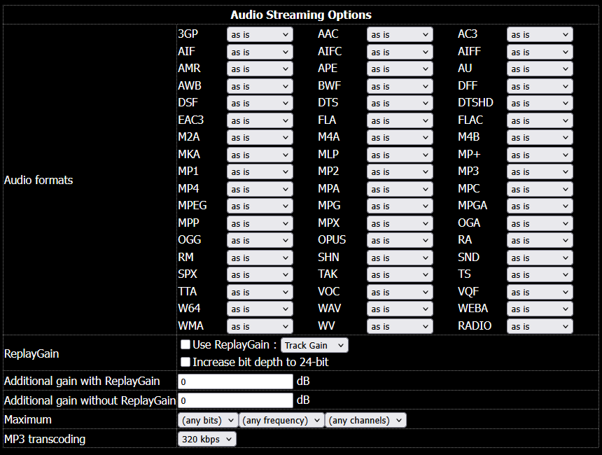
Task: Enable the Use ReplayGain checkbox
Action: [185, 344]
